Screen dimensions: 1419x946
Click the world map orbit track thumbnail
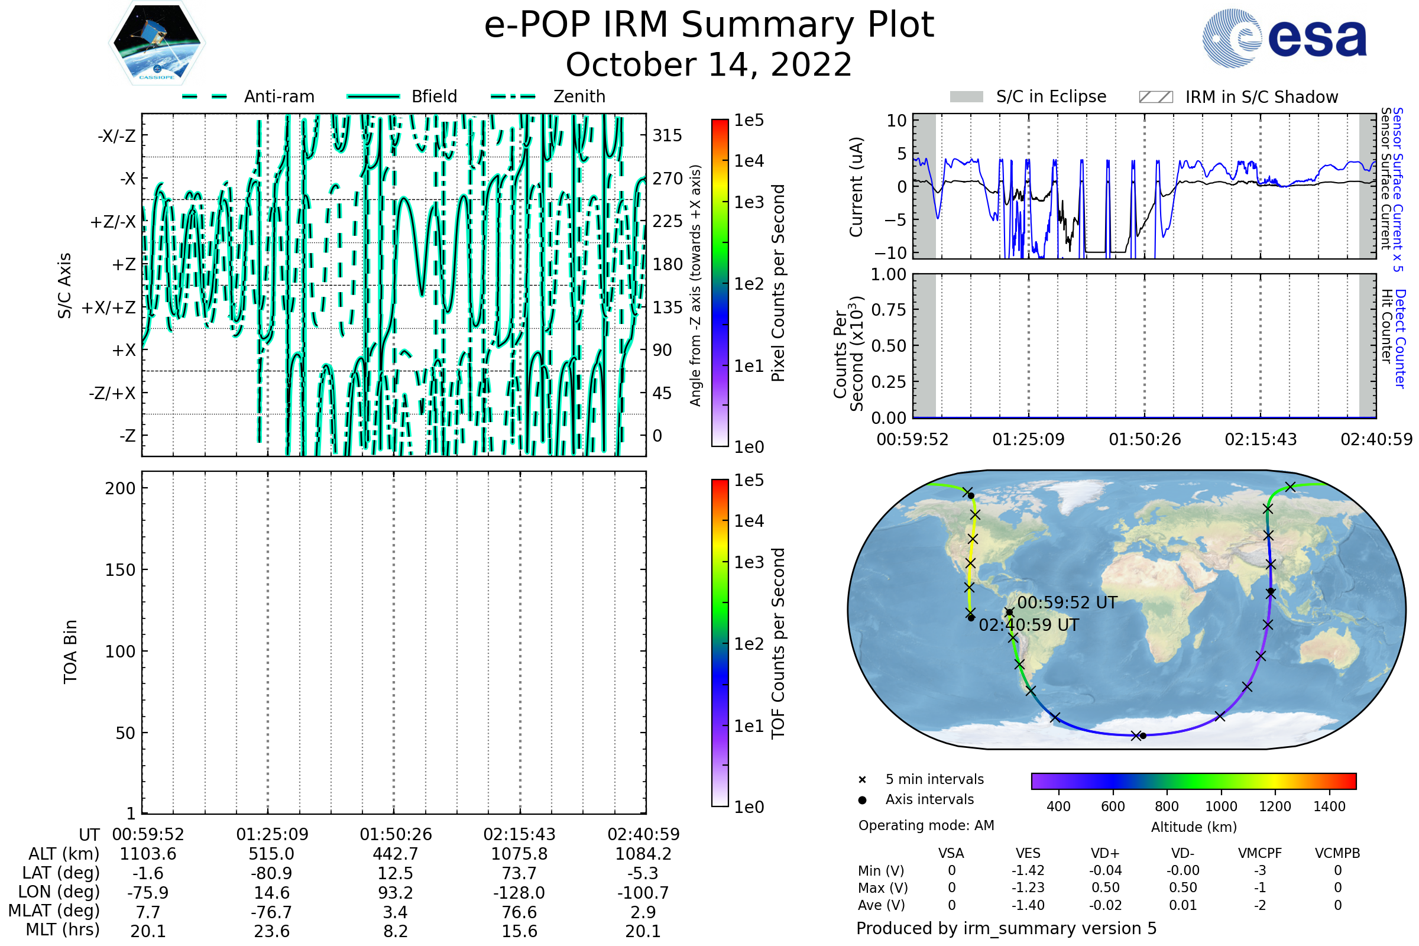pos(1126,610)
